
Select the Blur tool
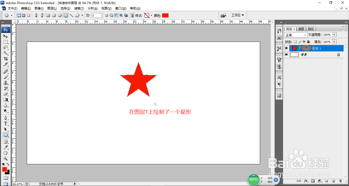[6, 105]
